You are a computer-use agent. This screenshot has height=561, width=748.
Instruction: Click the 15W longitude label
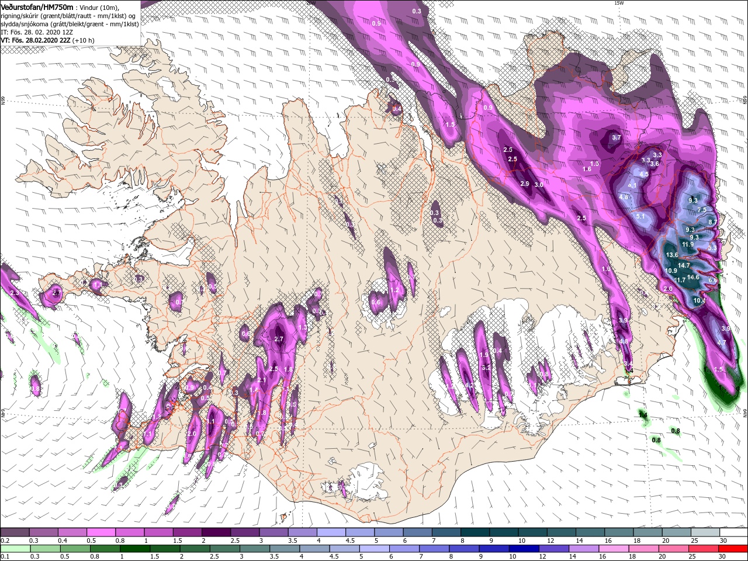[619, 2]
